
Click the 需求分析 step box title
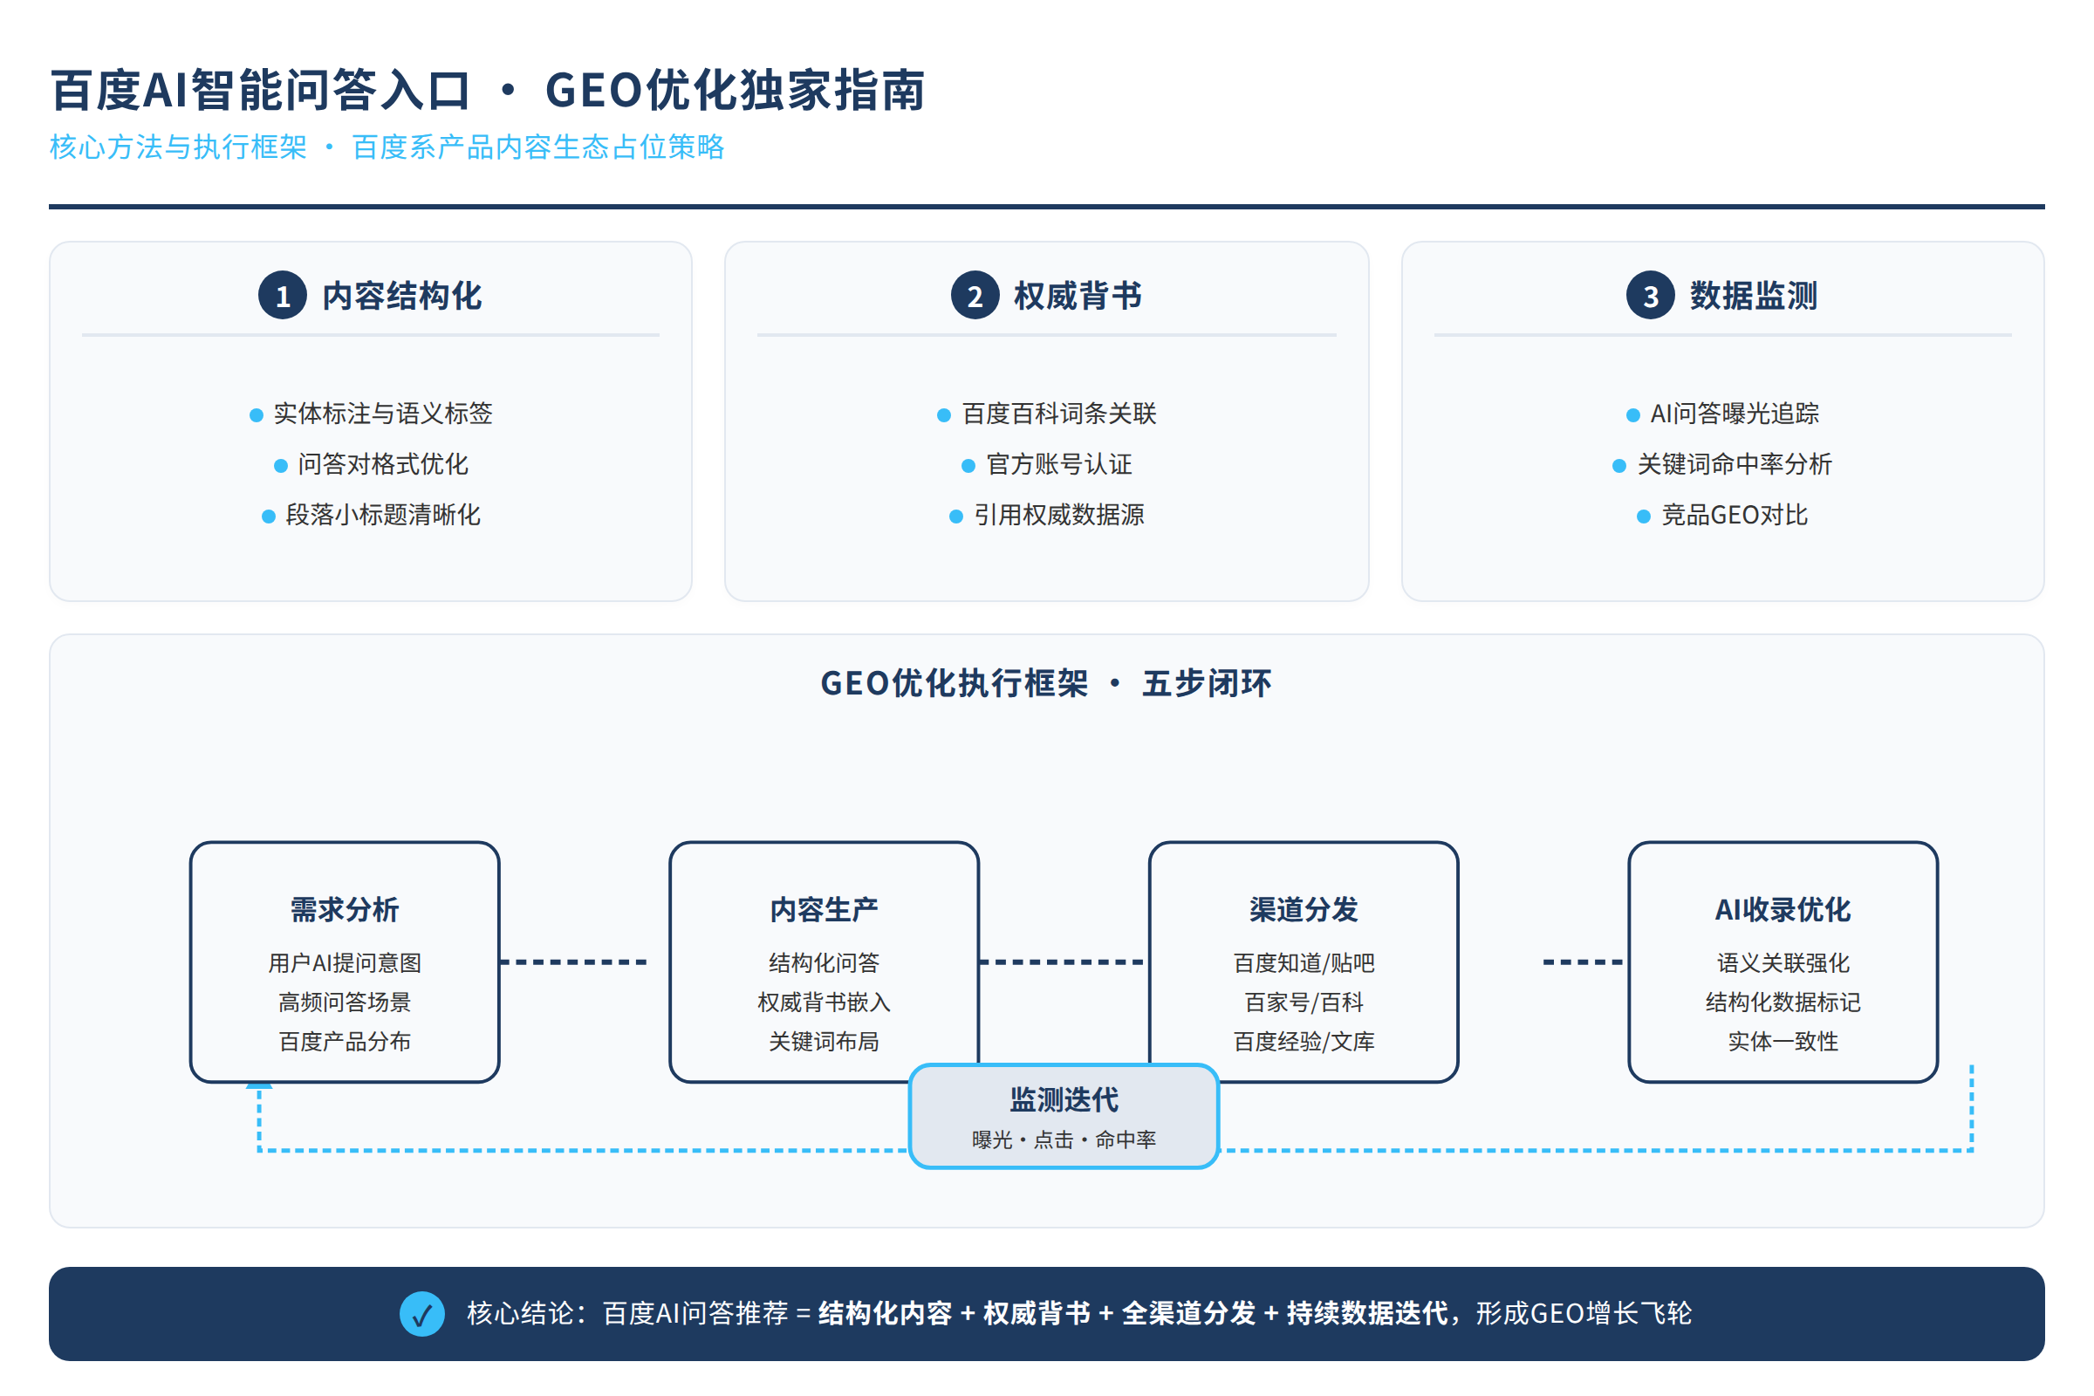coord(345,909)
